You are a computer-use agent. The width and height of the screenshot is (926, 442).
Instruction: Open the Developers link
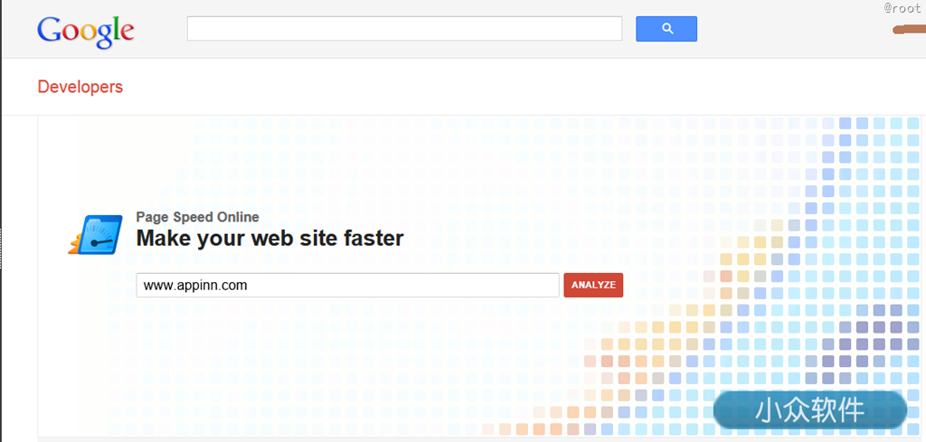click(80, 87)
